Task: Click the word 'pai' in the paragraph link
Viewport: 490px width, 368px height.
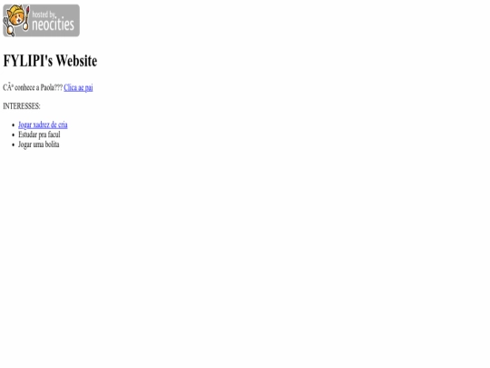Action: (89, 88)
